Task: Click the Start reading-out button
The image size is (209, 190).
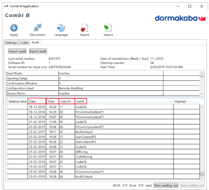Action: click(x=166, y=186)
